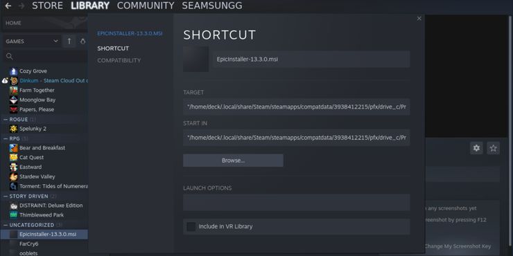513x256 pixels.
Task: Enable Include in VR Library checkbox
Action: (x=191, y=227)
